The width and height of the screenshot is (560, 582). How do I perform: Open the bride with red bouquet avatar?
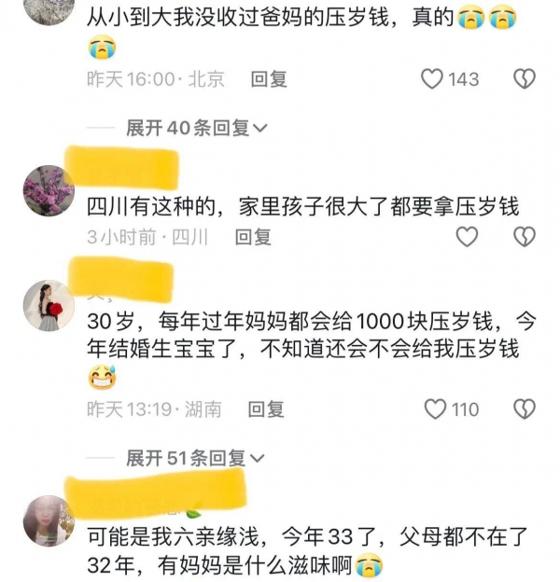point(49,305)
